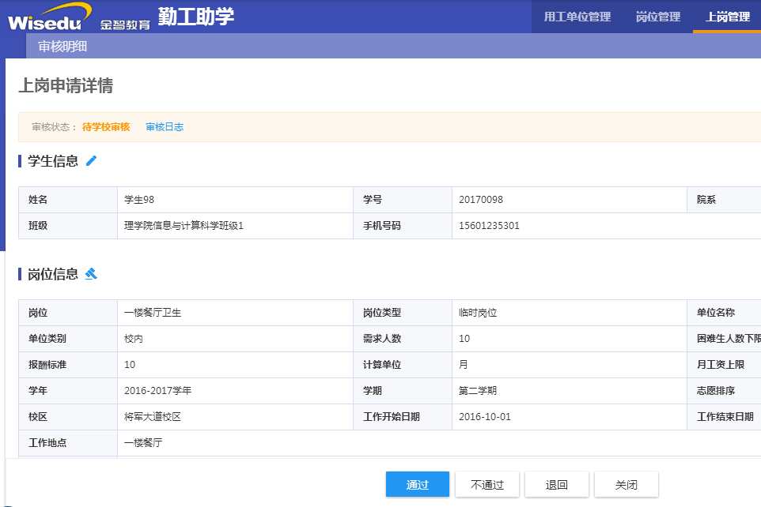Click the 工作开始日期 field label

pyautogui.click(x=392, y=417)
